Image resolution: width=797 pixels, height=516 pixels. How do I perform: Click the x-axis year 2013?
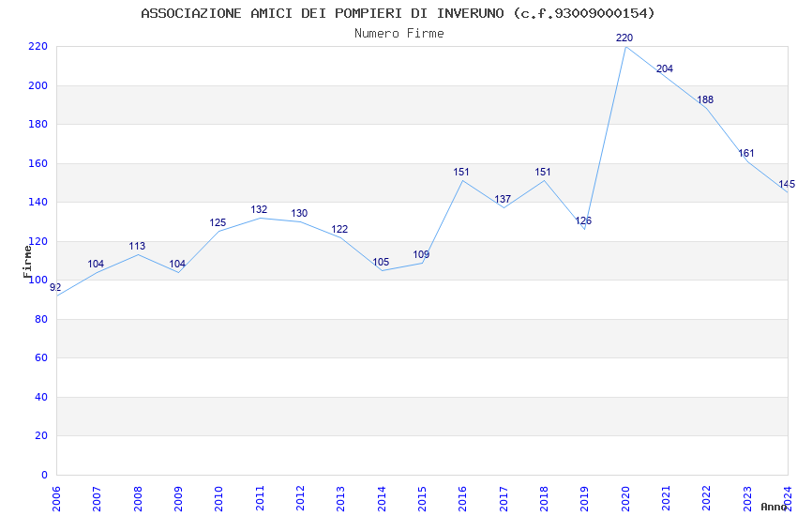[x=341, y=498]
